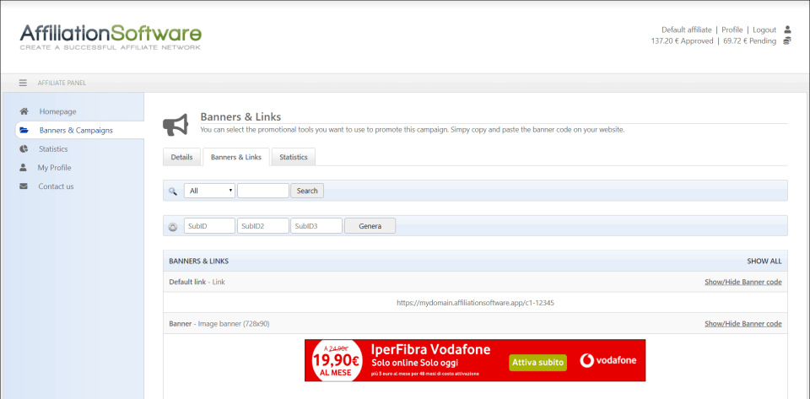Click the magnifier icon in search bar
This screenshot has width=810, height=399.
click(x=173, y=191)
